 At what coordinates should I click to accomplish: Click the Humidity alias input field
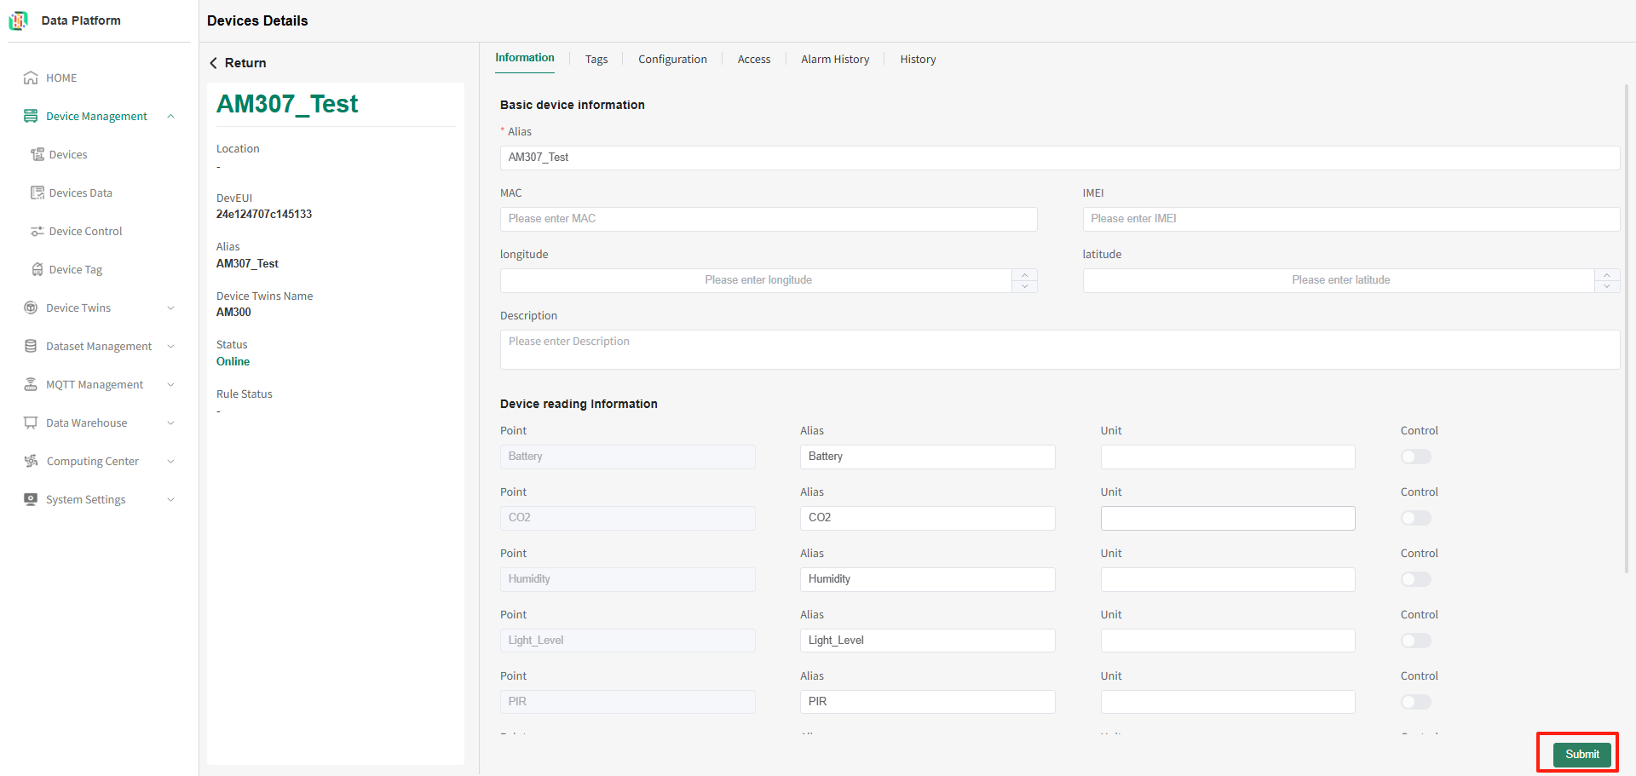[x=928, y=579]
